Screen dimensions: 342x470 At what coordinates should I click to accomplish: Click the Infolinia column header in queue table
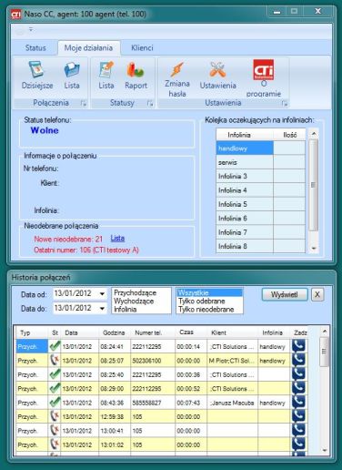[245, 135]
